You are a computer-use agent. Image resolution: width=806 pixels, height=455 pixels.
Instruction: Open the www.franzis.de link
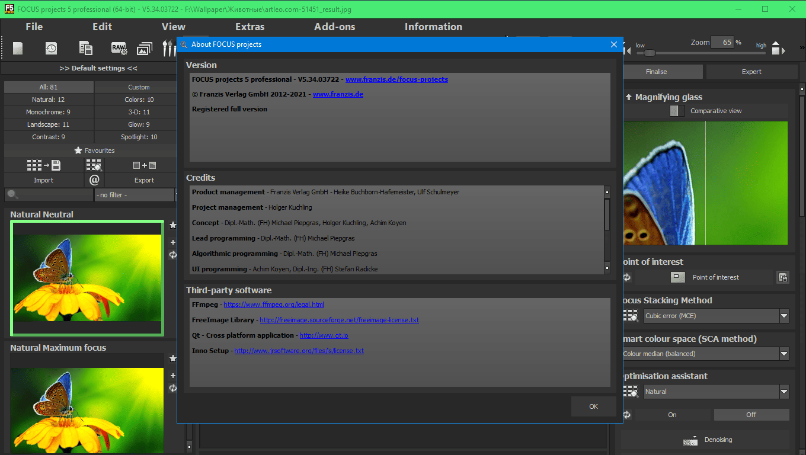[338, 94]
